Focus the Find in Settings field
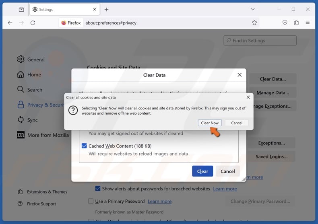 click(260, 41)
